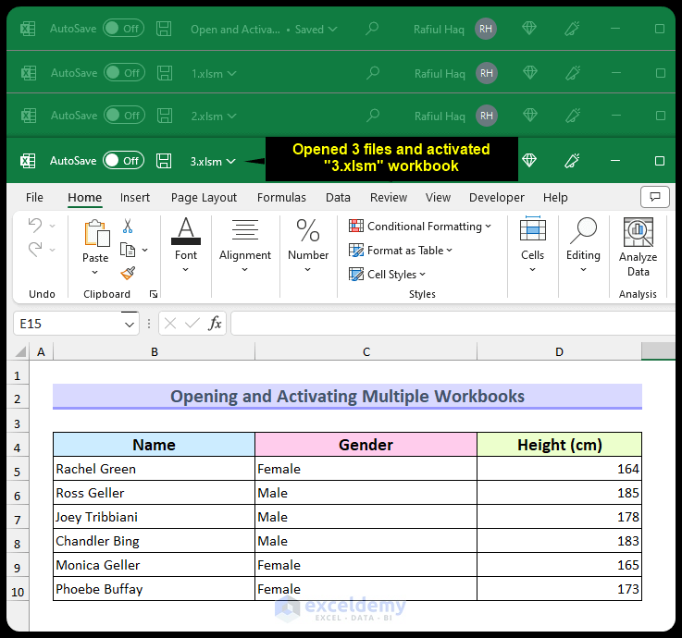Switch to the Formulas tab
This screenshot has width=682, height=638.
[281, 197]
